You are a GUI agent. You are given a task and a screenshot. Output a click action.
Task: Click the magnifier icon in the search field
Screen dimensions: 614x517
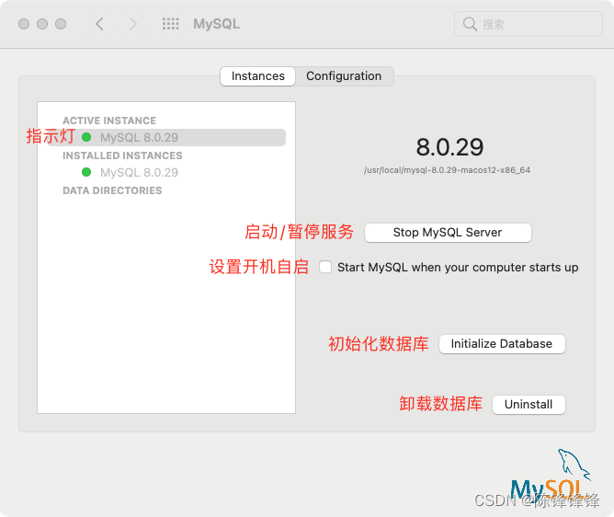[470, 24]
